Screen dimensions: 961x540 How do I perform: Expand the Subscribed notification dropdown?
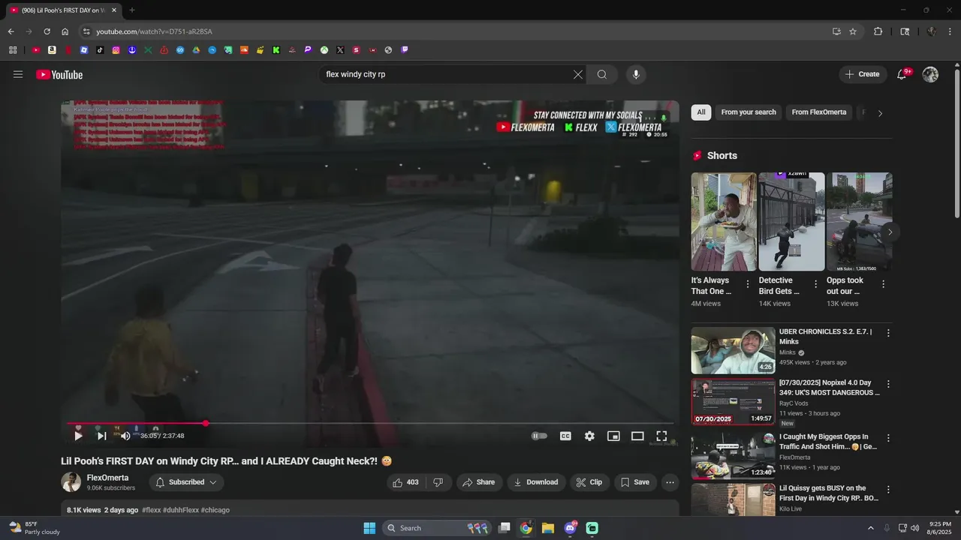click(186, 482)
